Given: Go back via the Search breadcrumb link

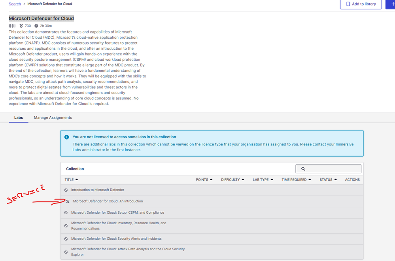Looking at the screenshot, I should [15, 4].
